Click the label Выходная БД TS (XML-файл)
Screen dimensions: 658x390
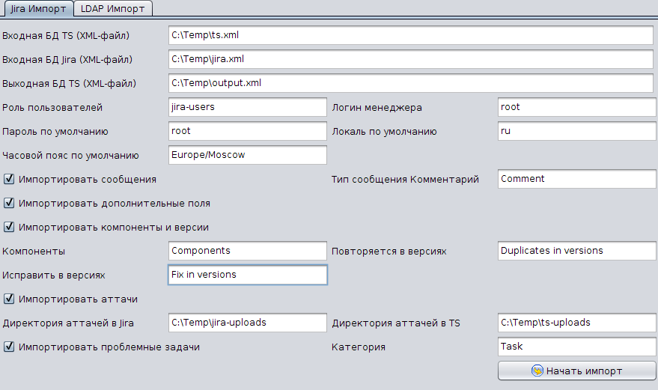coord(69,84)
